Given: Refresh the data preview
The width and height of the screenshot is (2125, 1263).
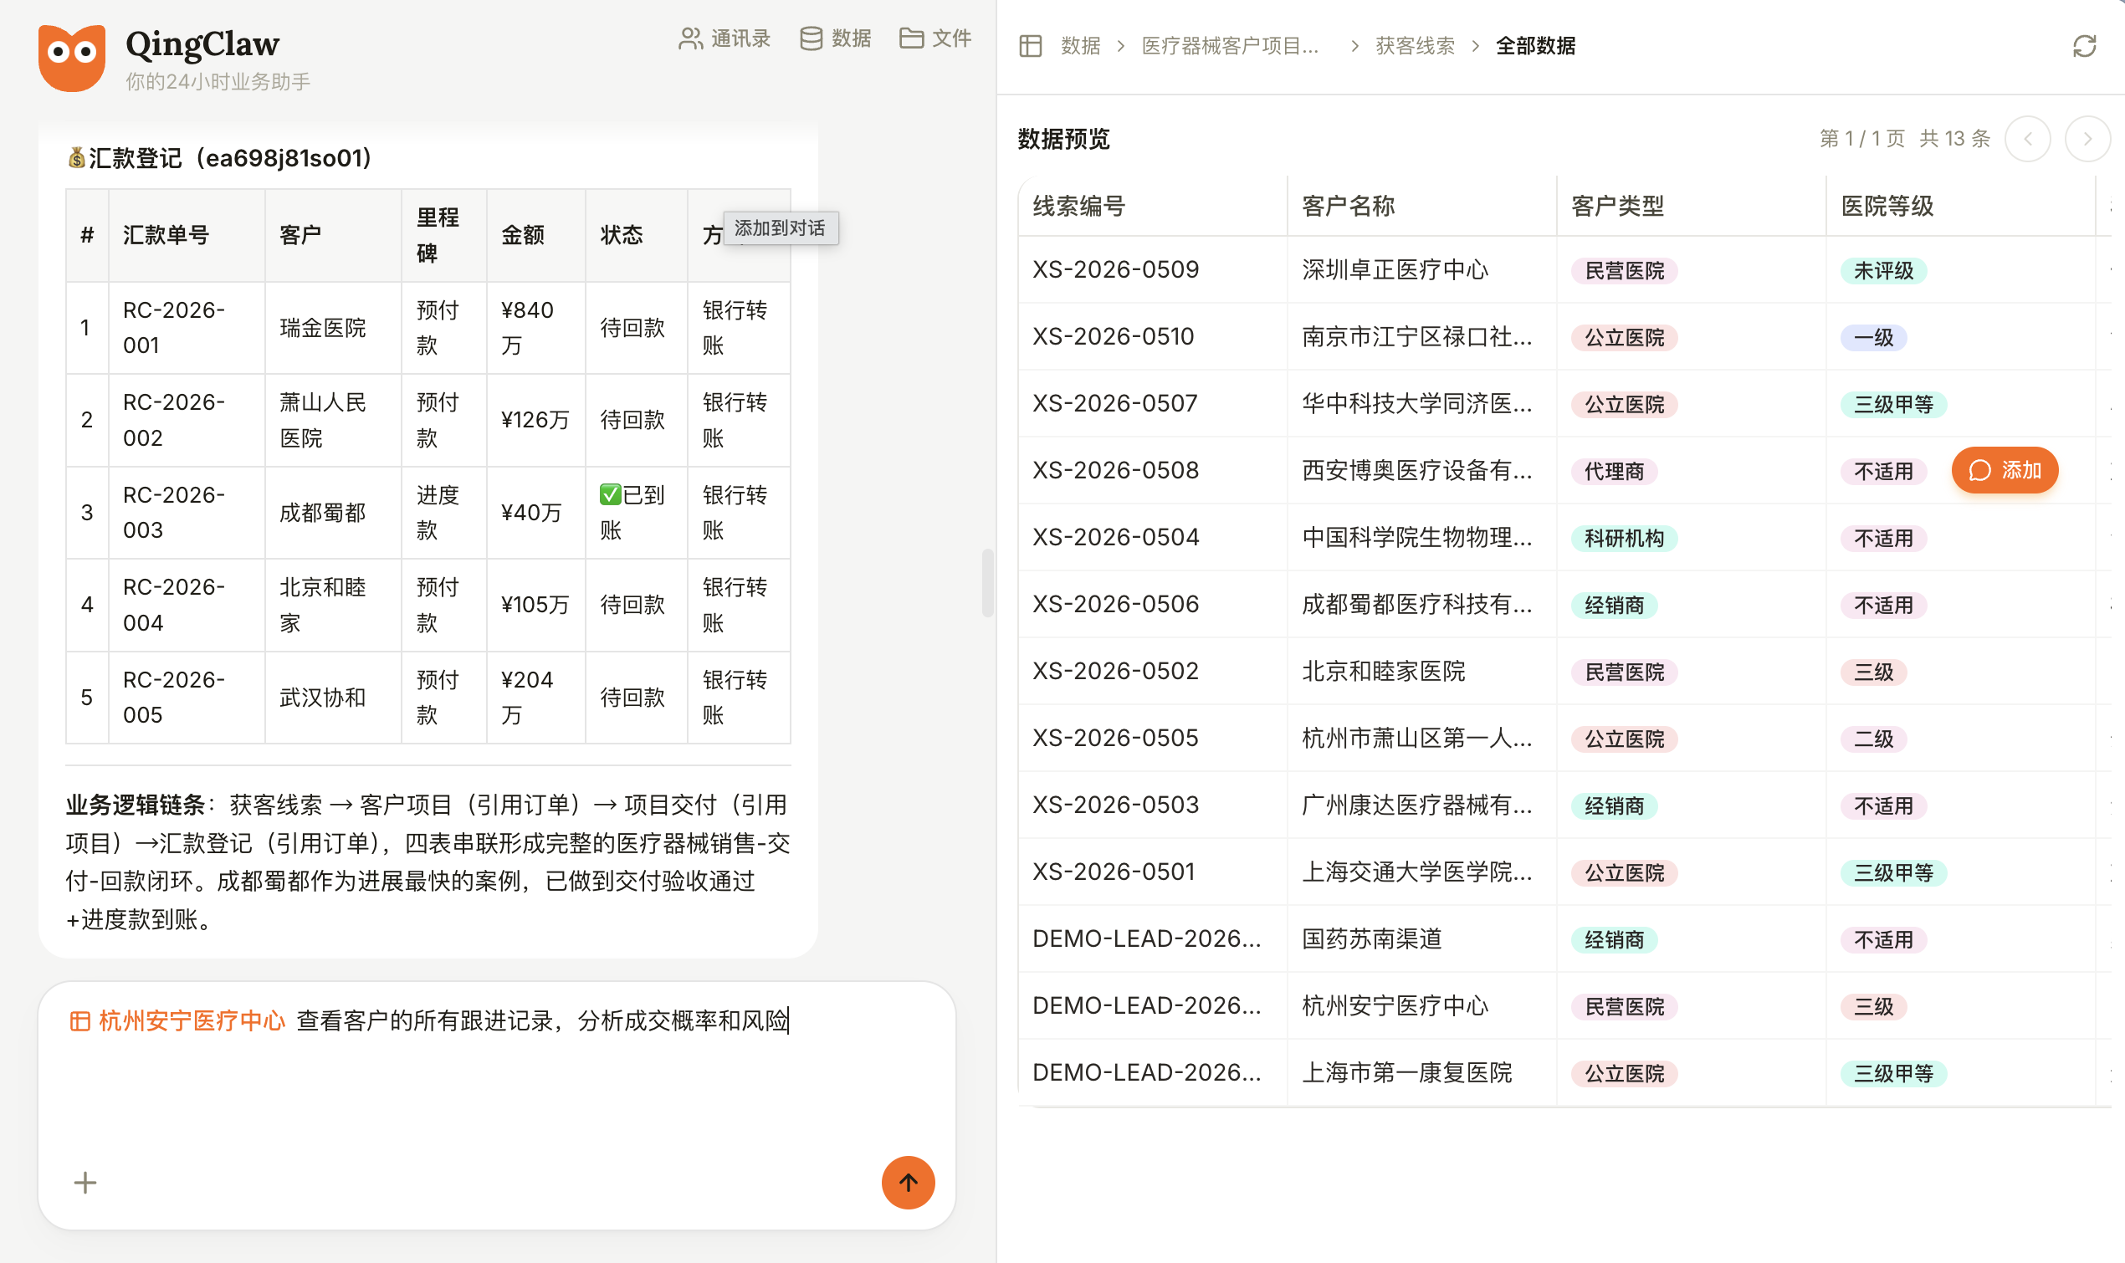Looking at the screenshot, I should [2084, 46].
